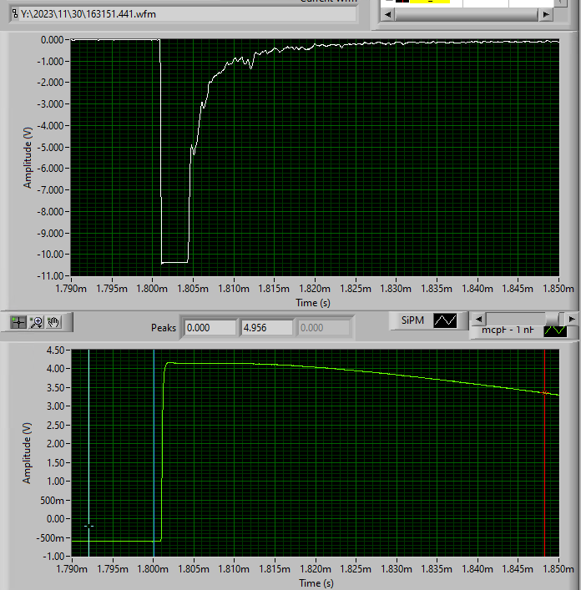Image resolution: width=581 pixels, height=590 pixels.
Task: Click the black and red cell in top table
Action: [x=402, y=1]
